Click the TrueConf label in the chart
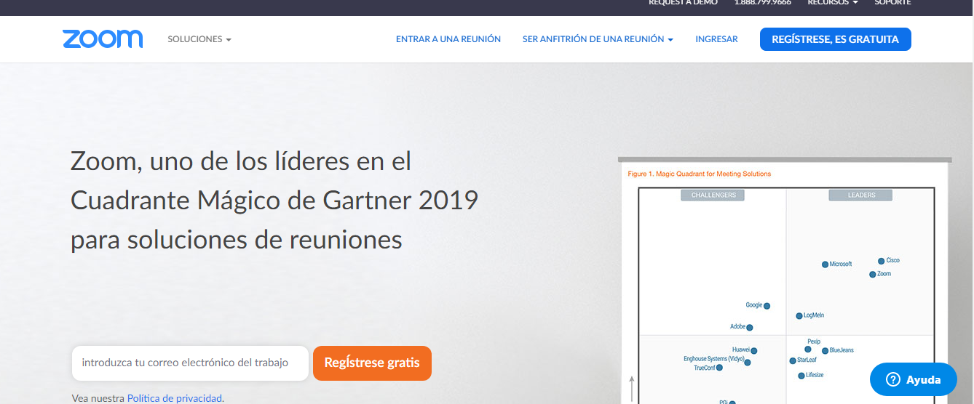Screen dimensions: 974x404 tap(704, 368)
